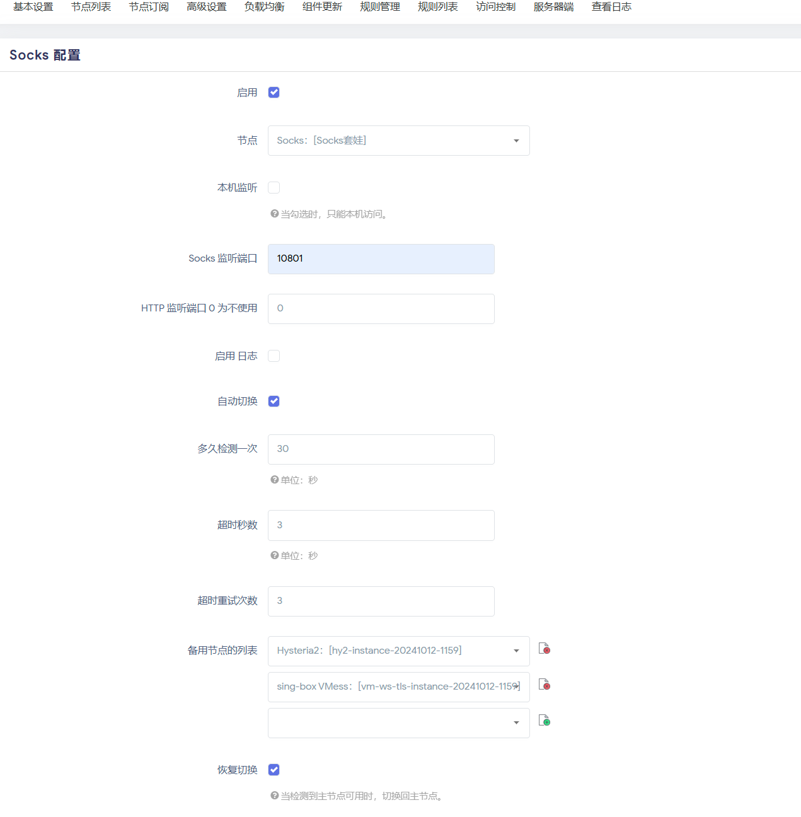Screen dimensions: 801x817
Task: Click help icon below 多久检测一次 field
Action: (274, 480)
